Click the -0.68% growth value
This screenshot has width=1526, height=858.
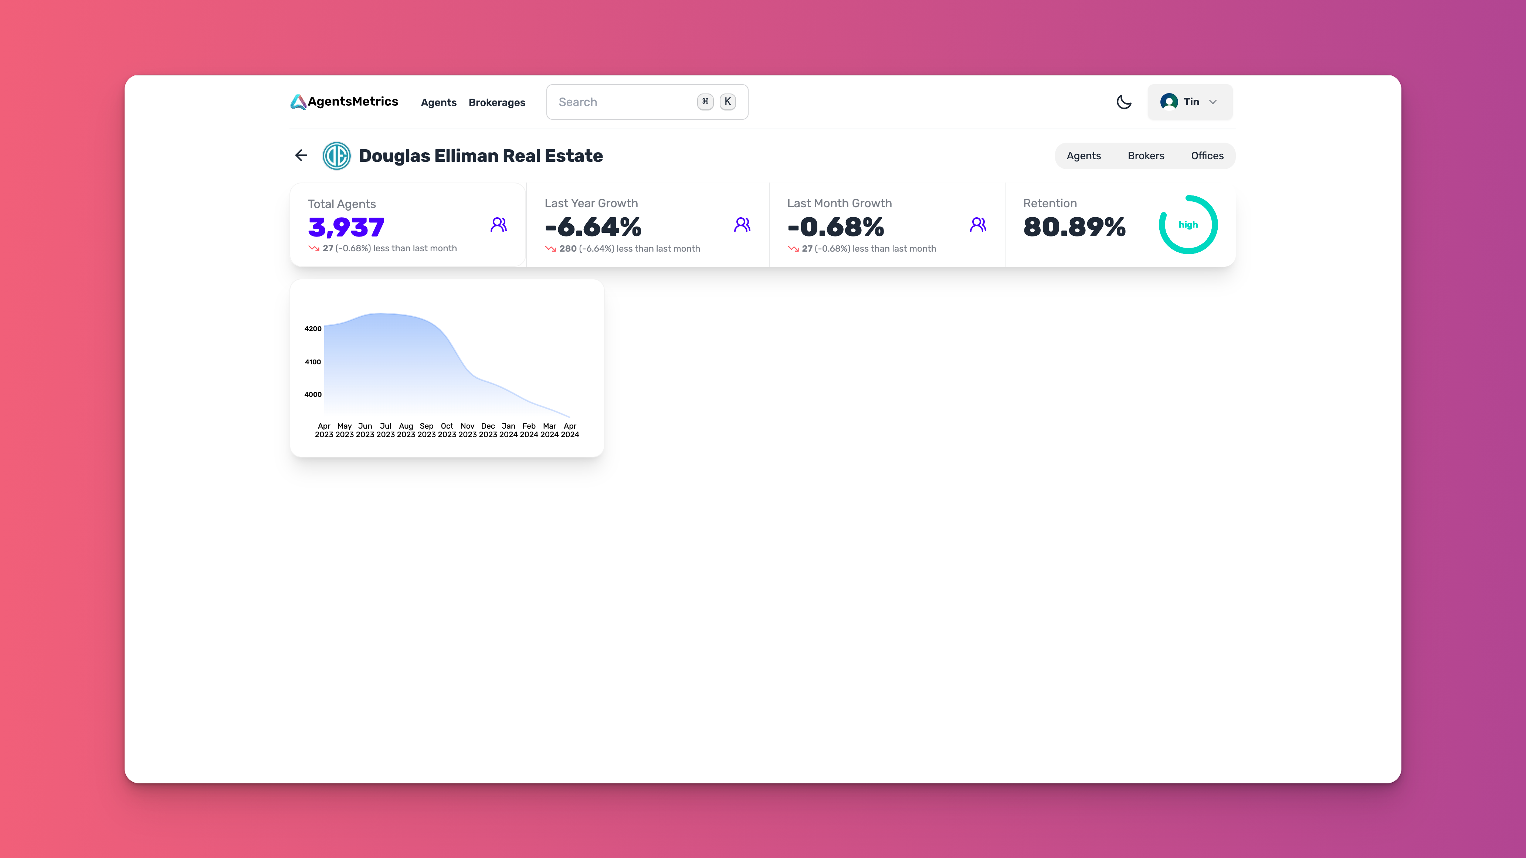coord(835,227)
